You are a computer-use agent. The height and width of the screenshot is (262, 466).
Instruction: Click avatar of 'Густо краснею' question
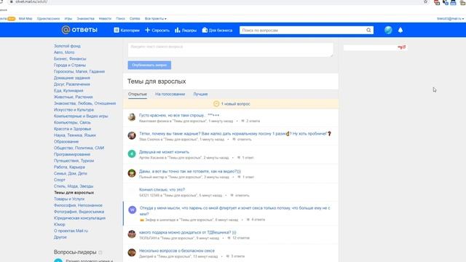tap(132, 117)
